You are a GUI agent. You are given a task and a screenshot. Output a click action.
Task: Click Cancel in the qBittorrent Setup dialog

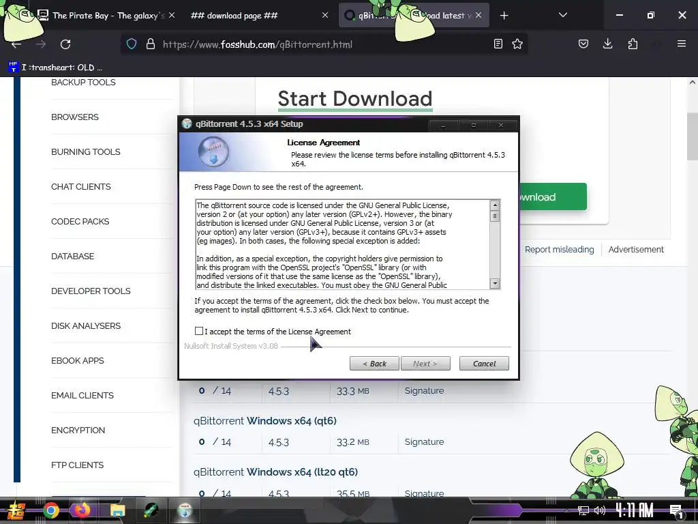484,364
